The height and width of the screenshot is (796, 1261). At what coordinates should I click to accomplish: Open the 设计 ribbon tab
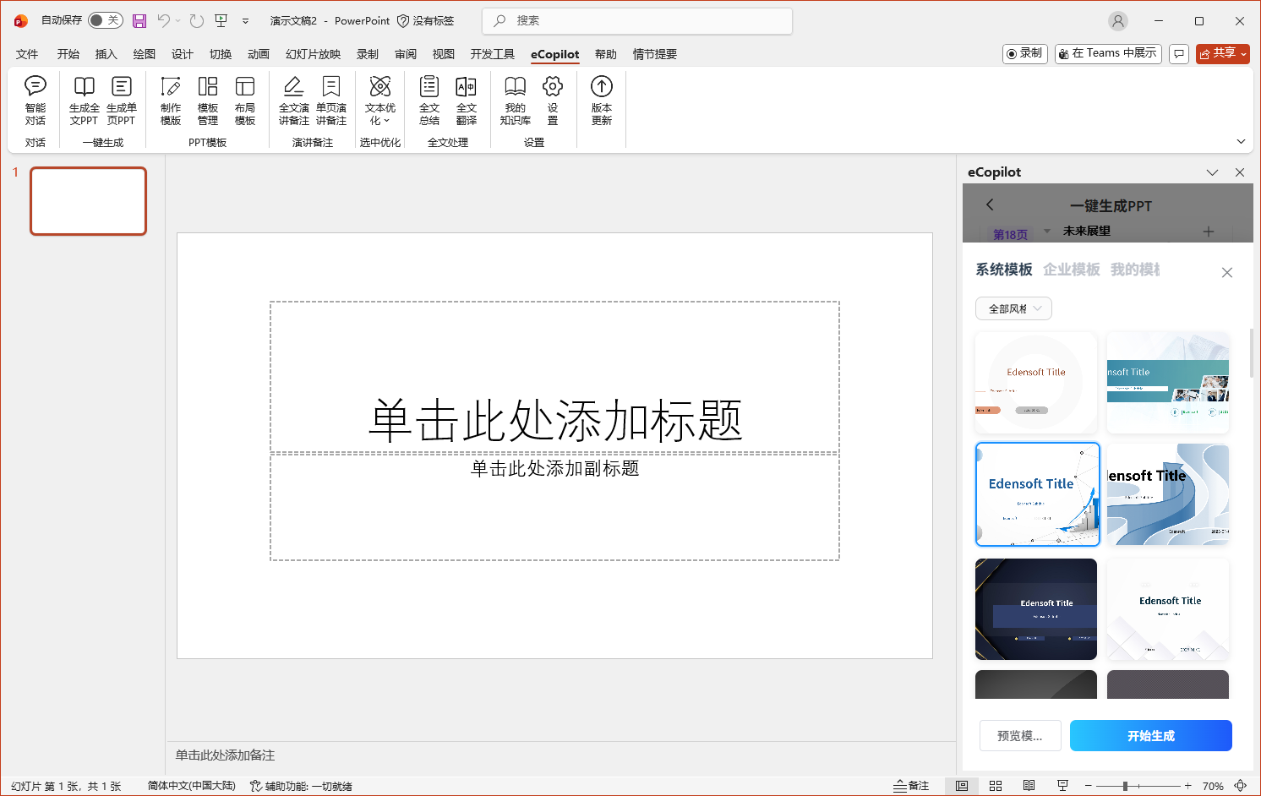coord(182,53)
